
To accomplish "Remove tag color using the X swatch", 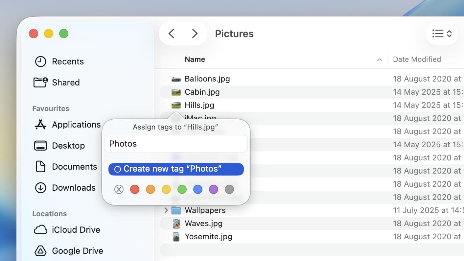I will pyautogui.click(x=119, y=189).
